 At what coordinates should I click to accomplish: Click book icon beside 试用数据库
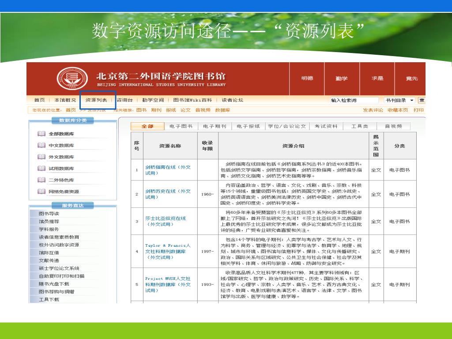coord(41,168)
